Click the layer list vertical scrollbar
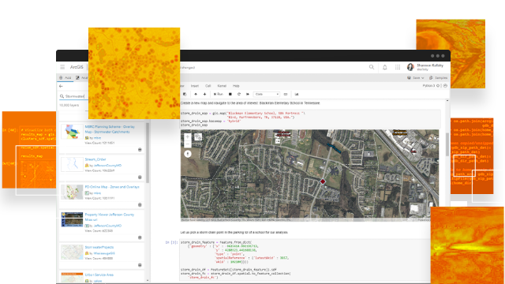The height and width of the screenshot is (284, 505). [x=148, y=152]
